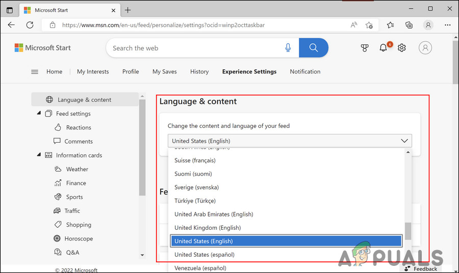This screenshot has width=459, height=273.
Task: Click the browser profile avatar icon
Action: [x=428, y=25]
